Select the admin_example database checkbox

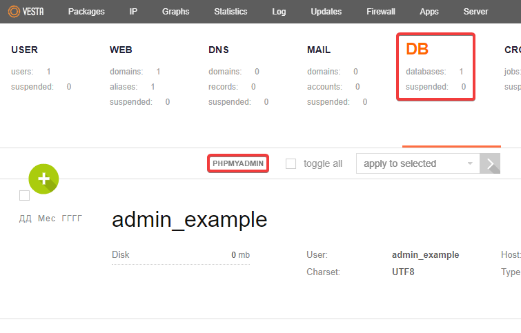[25, 196]
